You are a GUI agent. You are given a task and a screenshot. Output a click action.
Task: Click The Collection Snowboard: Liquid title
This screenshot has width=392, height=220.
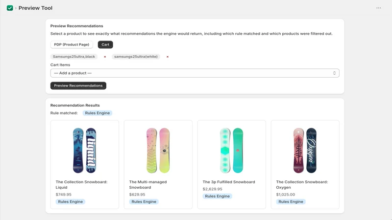coord(81,185)
